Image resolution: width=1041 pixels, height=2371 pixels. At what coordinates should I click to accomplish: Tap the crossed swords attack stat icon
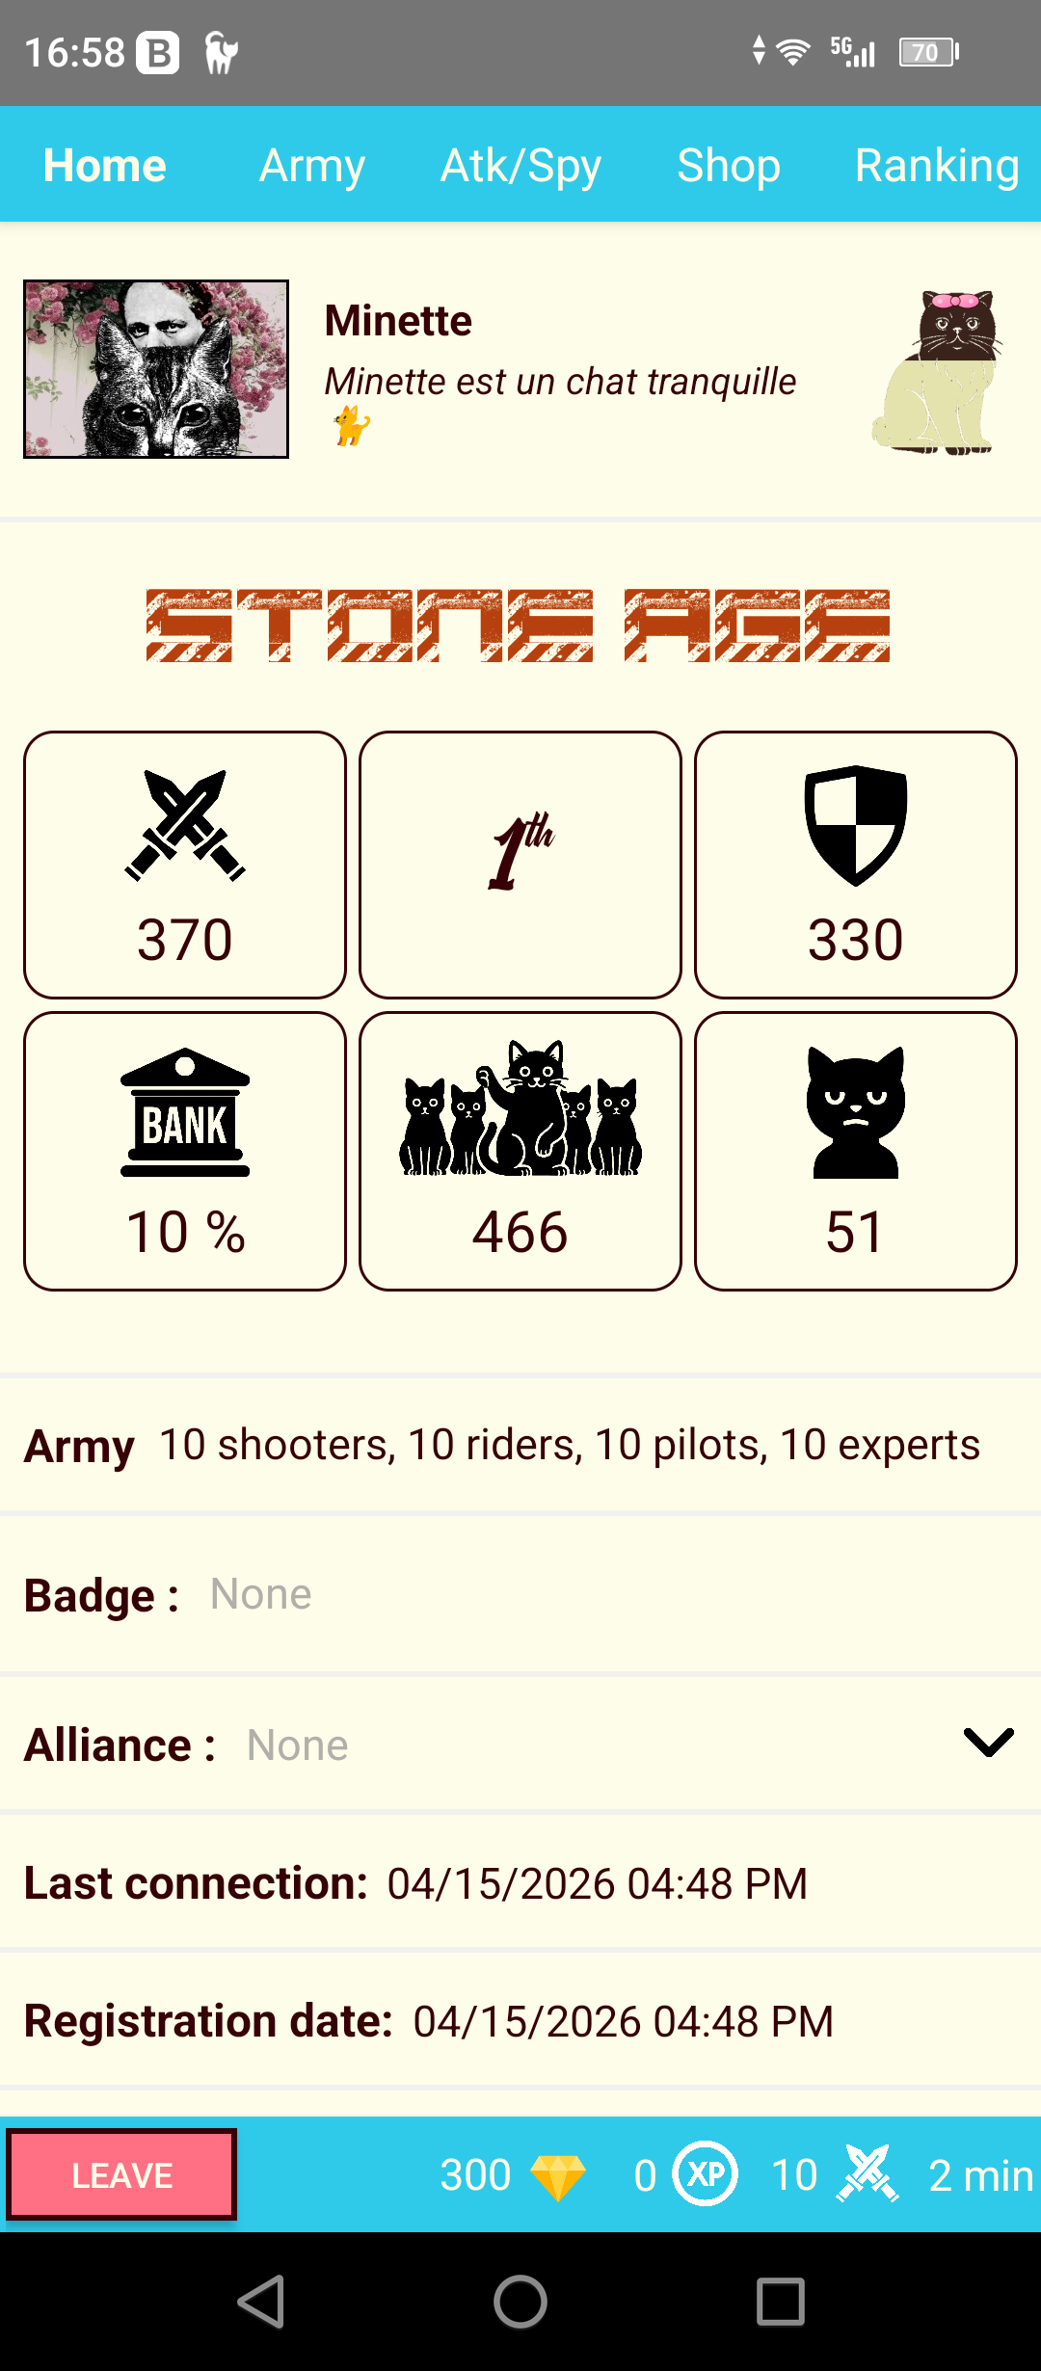click(x=185, y=825)
